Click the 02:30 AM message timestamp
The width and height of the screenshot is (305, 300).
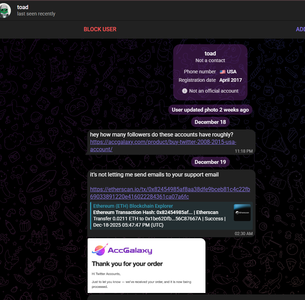click(x=244, y=234)
